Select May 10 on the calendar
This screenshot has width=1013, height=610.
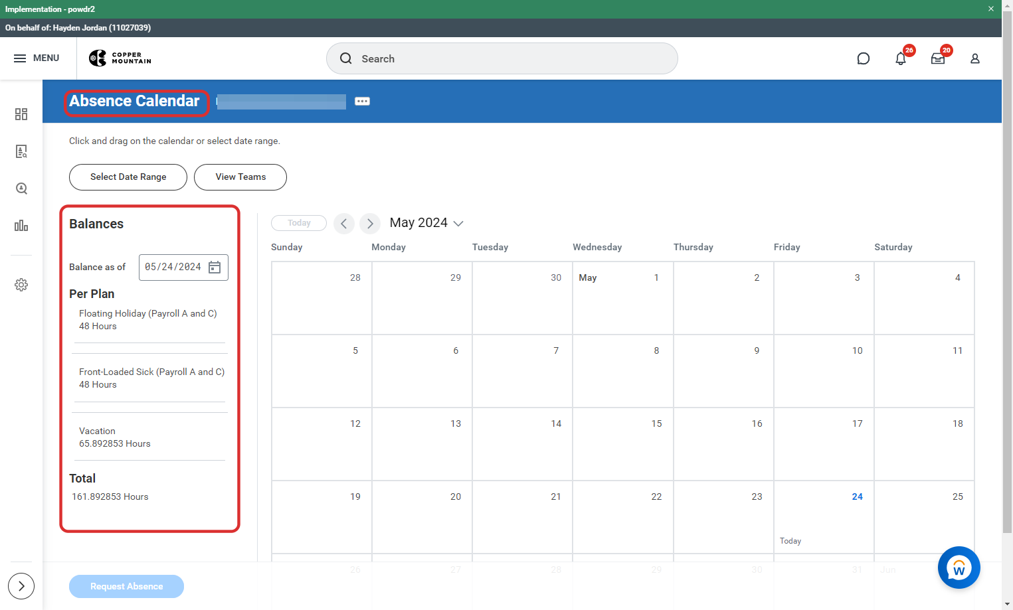(824, 371)
